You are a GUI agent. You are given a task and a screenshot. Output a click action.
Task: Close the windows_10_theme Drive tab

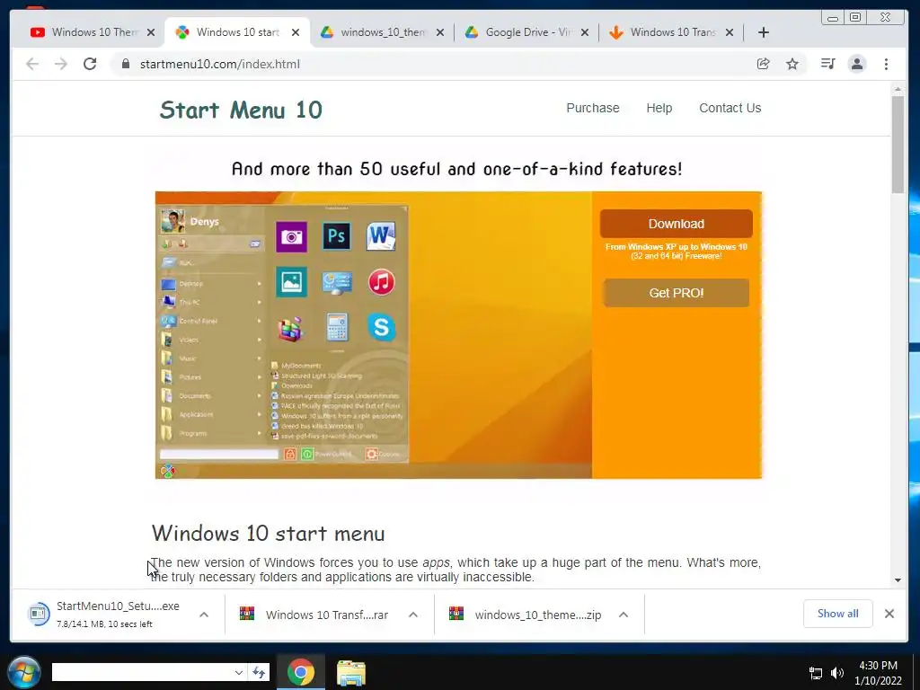(x=440, y=32)
